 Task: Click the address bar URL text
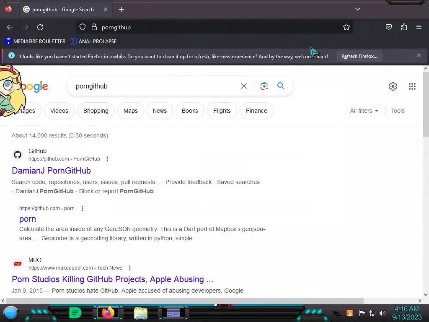click(x=116, y=27)
